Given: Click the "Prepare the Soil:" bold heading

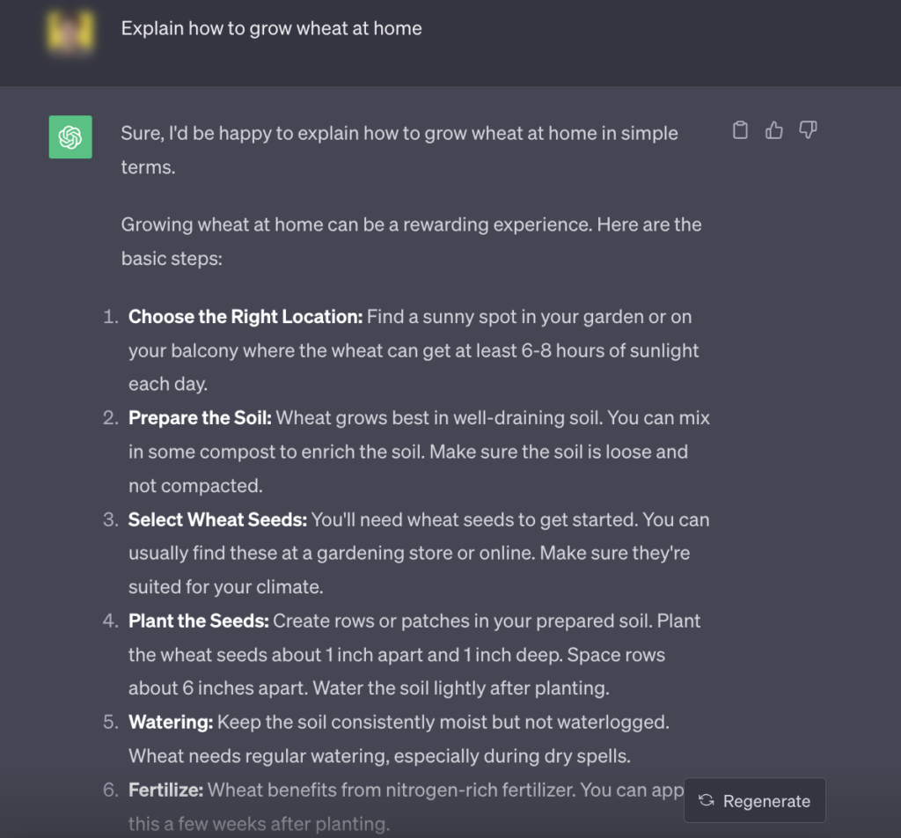Looking at the screenshot, I should 200,418.
